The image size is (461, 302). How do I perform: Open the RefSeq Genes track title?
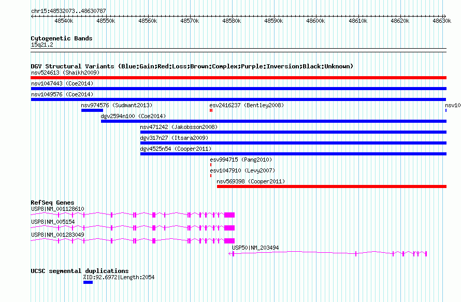(x=52, y=203)
